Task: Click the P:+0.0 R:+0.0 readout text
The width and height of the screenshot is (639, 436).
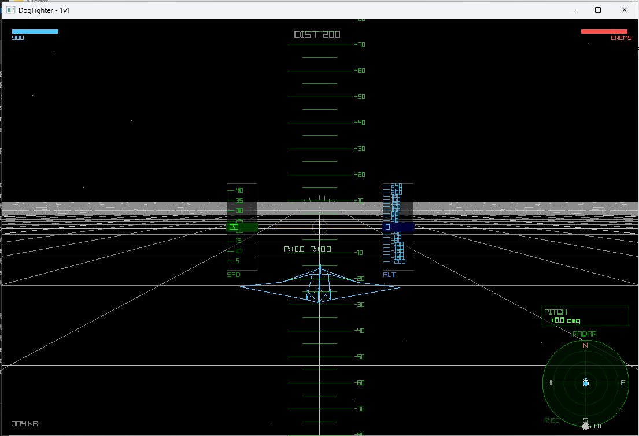Action: click(307, 249)
